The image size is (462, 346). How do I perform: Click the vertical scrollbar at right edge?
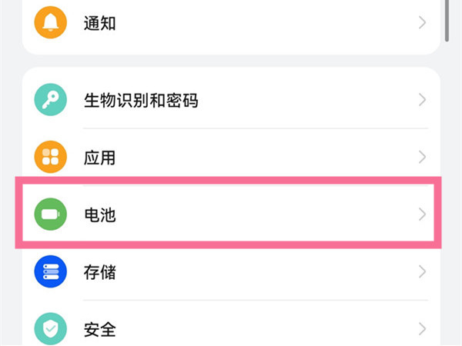pos(448,19)
